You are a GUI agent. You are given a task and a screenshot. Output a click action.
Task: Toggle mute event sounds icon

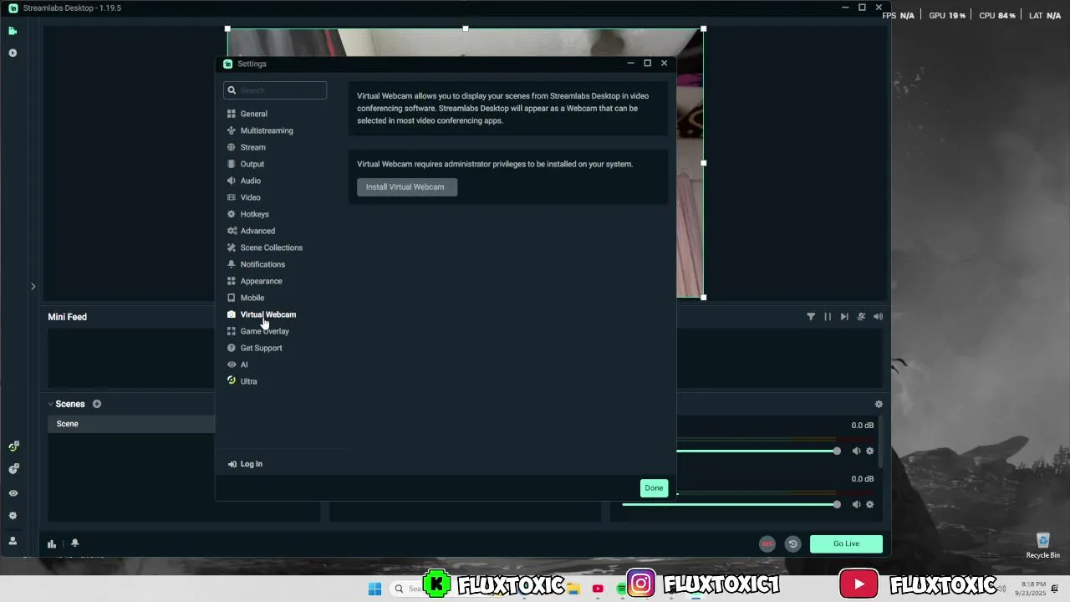click(x=861, y=317)
